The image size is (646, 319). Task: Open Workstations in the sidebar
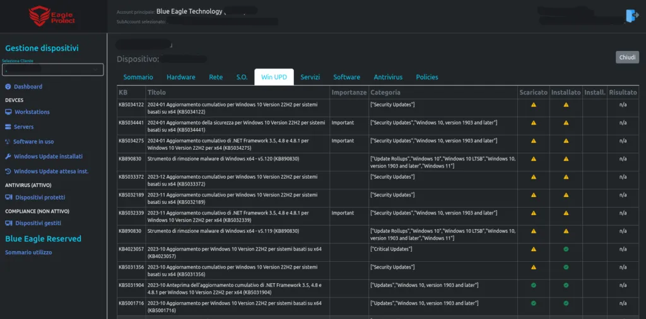pos(32,112)
